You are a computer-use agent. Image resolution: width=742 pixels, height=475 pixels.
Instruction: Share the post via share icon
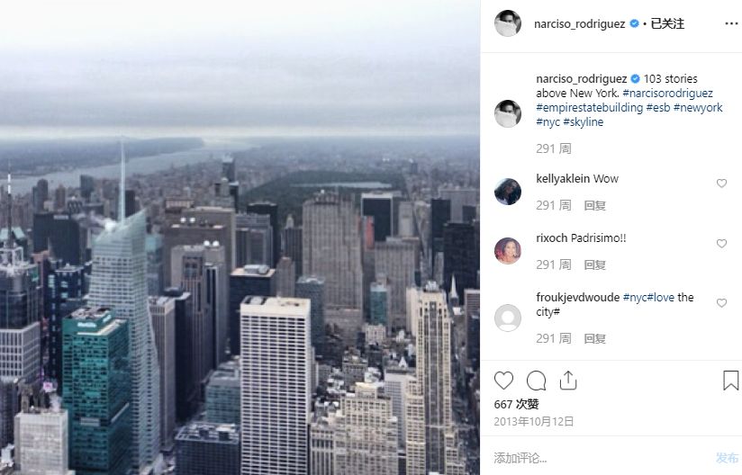tap(568, 381)
